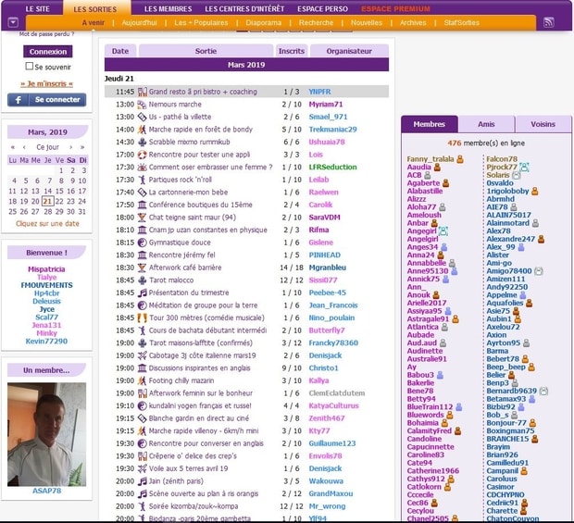Click Mot de passe perdu link

point(47,34)
